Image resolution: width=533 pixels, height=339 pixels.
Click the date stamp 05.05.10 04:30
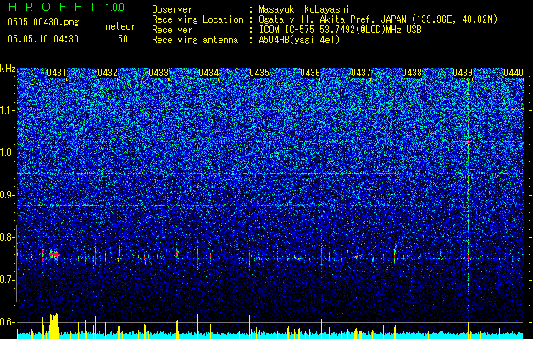43,39
